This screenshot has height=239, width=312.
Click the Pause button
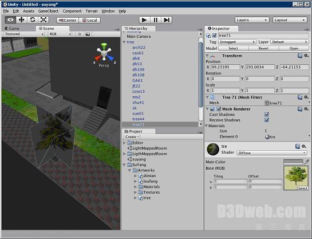(155, 20)
